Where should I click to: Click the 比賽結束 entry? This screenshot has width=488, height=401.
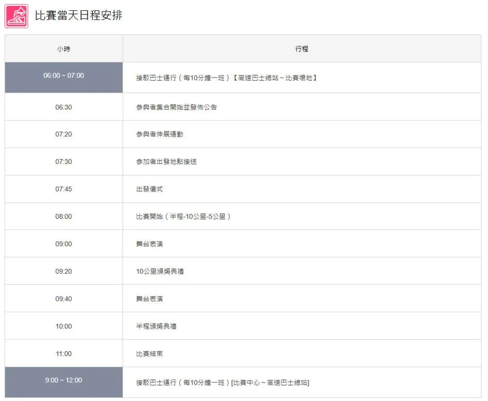[149, 354]
